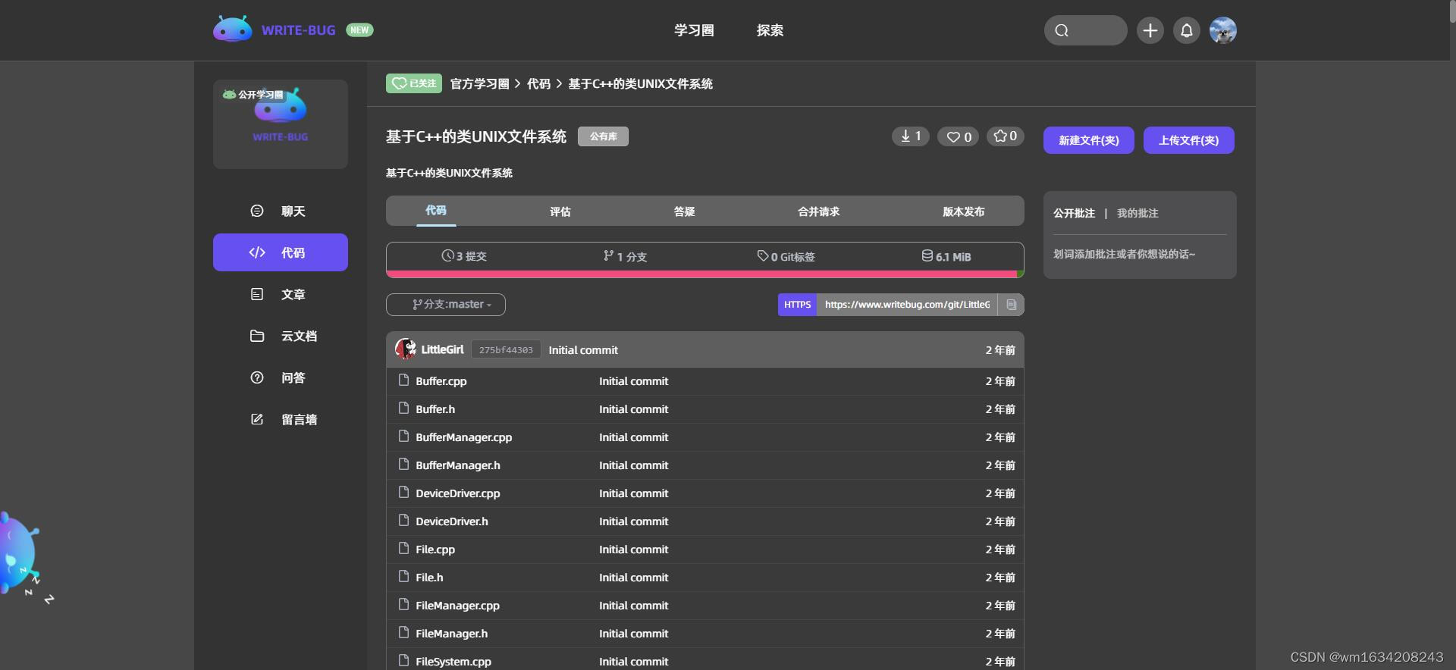Open commit hash 275bf44303
The image size is (1456, 670).
506,349
